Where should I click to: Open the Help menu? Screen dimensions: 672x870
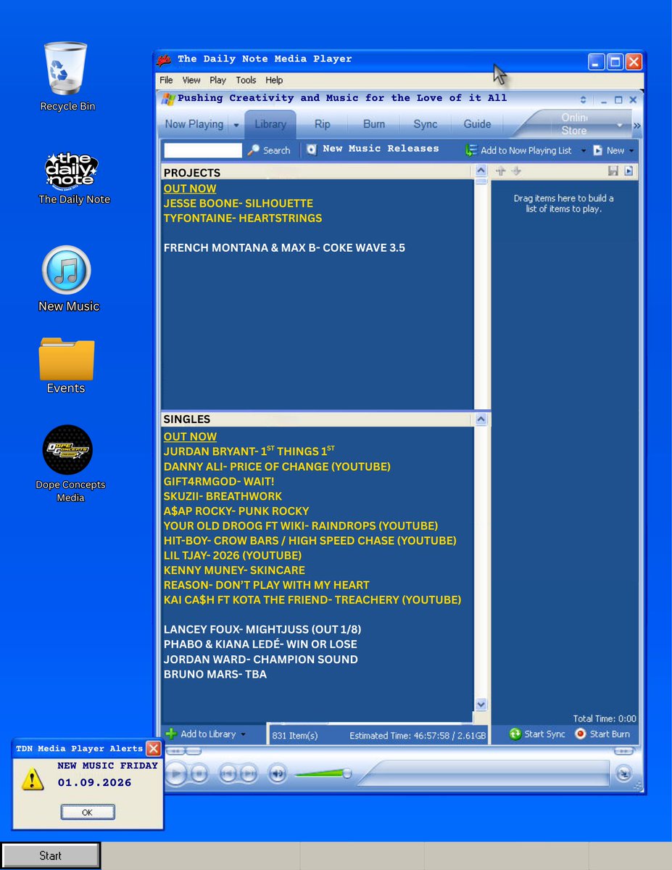pyautogui.click(x=274, y=80)
